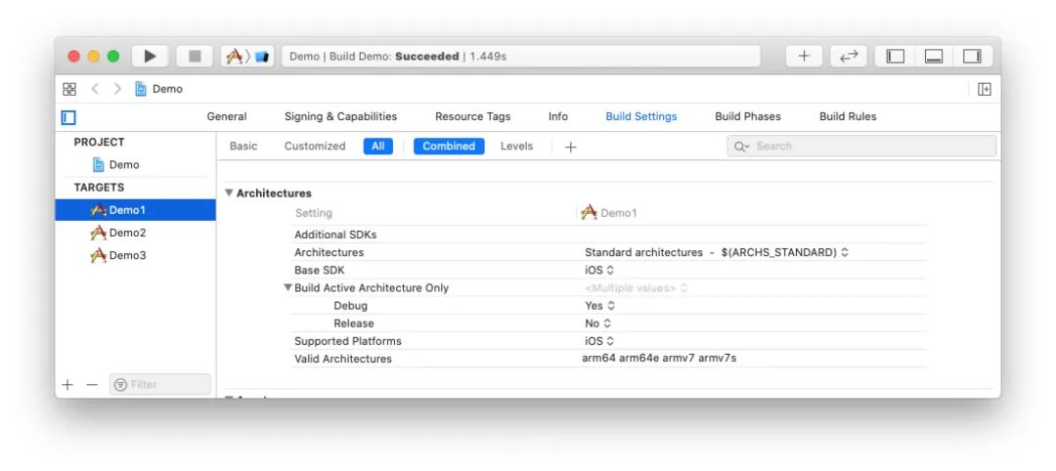Viewport: 1056px width, 471px height.
Task: Toggle the debug area panel
Action: (934, 57)
